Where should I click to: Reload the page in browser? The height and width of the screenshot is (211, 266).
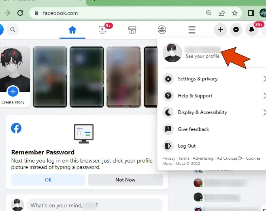20,13
